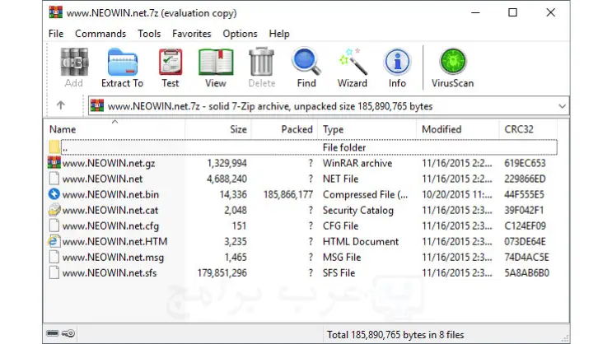This screenshot has width=612, height=344.
Task: Click CRC32 value 44F555E5
Action: point(524,194)
